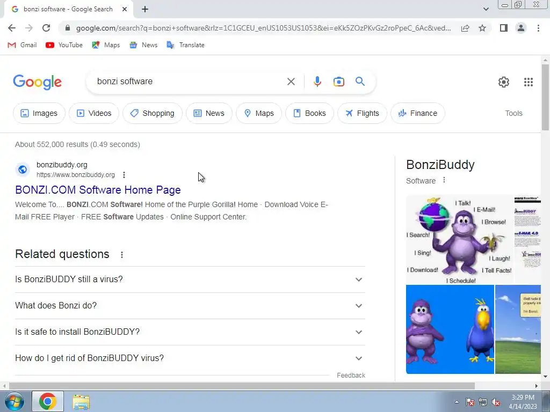The image size is (550, 412).
Task: Open the YouTube bookmark
Action: click(64, 45)
